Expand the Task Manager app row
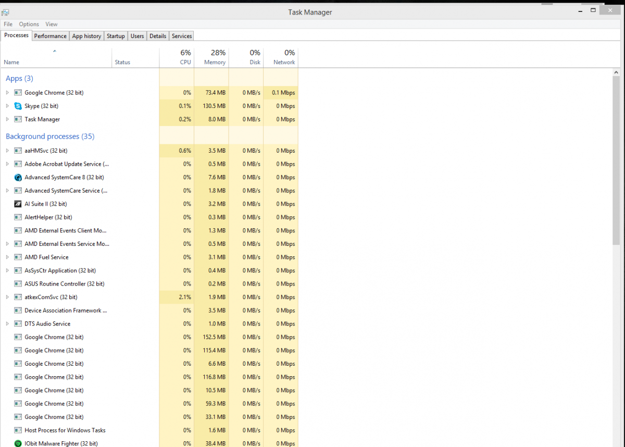 pos(7,119)
